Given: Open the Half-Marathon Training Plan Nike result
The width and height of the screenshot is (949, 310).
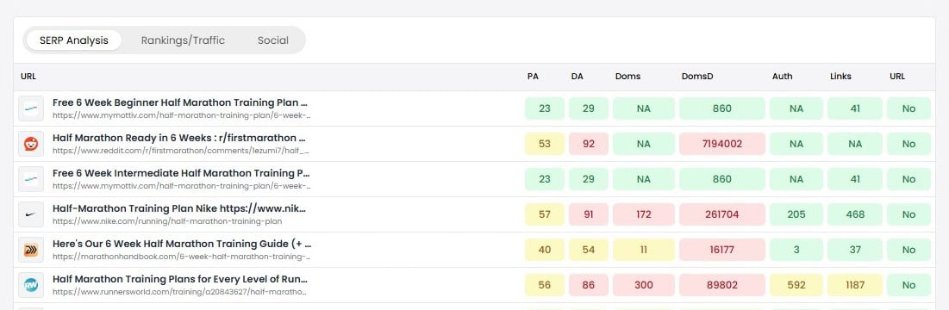Looking at the screenshot, I should 179,208.
